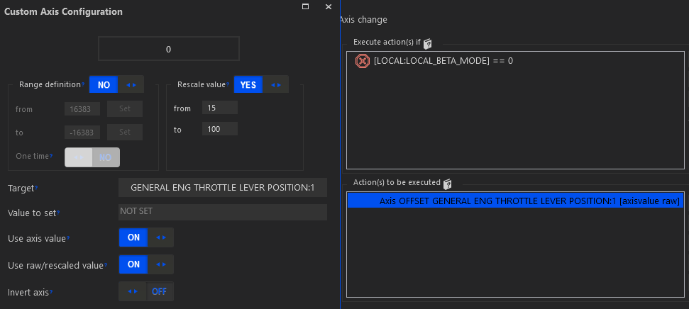
Task: Click the axis value display box showing 0
Action: tap(168, 49)
